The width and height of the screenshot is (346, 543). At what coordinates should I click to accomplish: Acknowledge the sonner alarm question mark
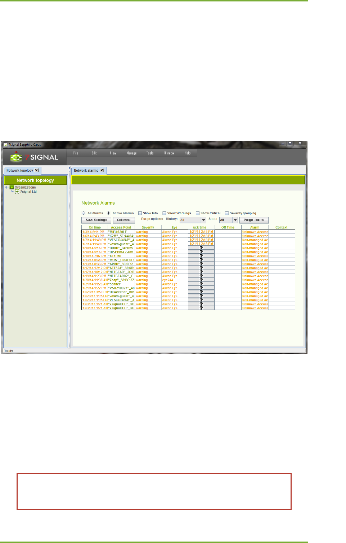(x=201, y=284)
